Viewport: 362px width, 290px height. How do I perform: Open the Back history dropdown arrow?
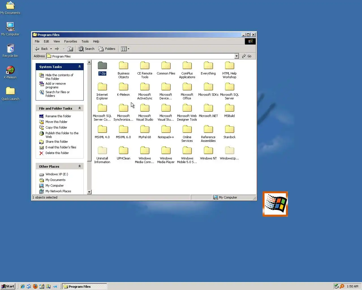click(51, 49)
